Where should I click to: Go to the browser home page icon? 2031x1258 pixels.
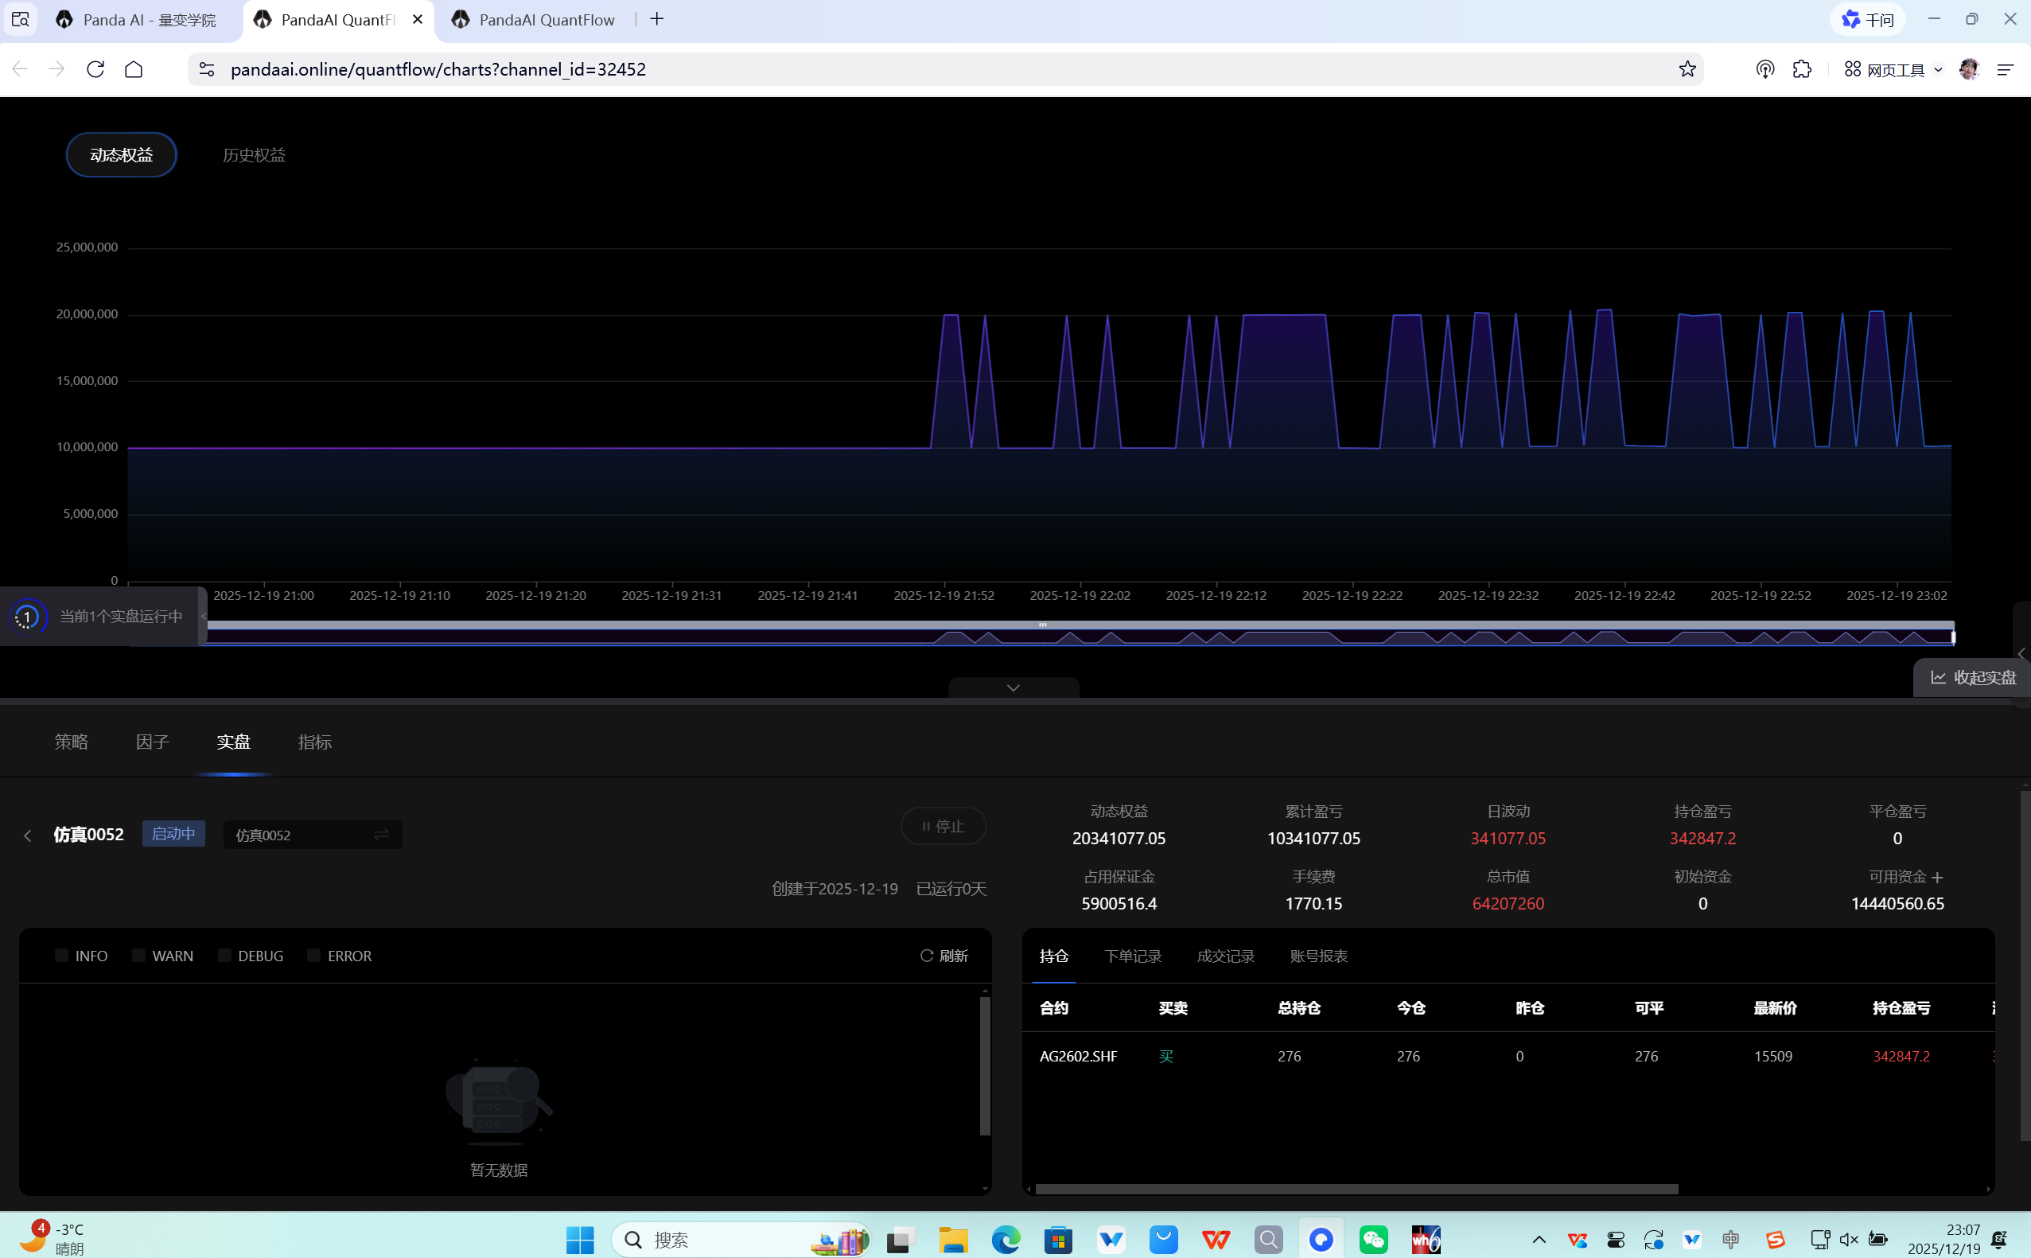134,69
